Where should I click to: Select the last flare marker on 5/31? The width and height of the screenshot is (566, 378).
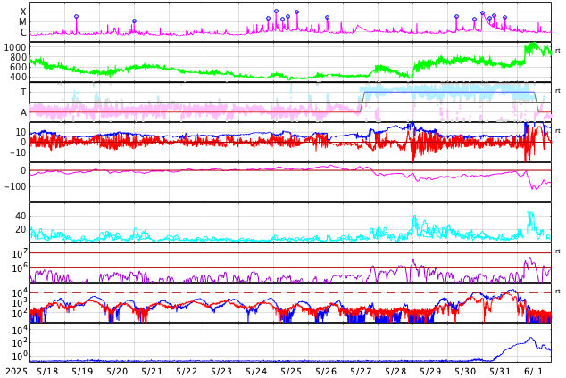(x=504, y=17)
